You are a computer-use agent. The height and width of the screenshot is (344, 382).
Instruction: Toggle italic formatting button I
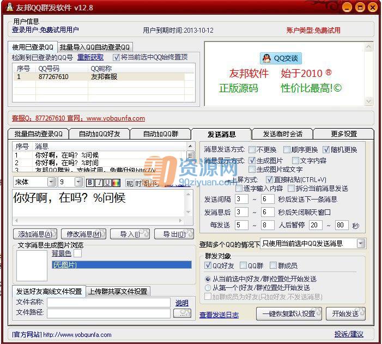[x=99, y=183]
